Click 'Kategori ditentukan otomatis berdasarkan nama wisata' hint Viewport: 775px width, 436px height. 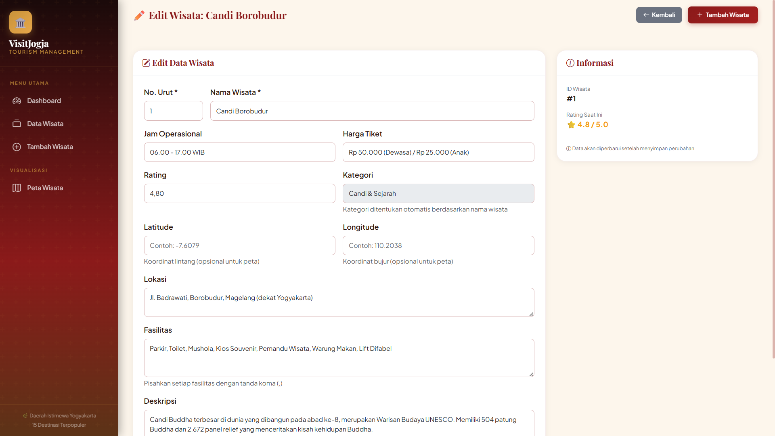point(425,209)
